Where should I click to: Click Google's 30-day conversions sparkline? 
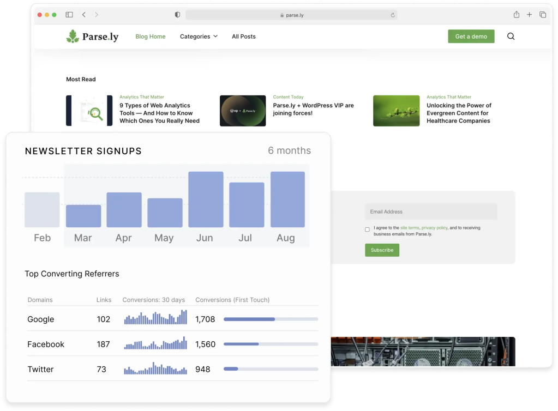click(155, 317)
